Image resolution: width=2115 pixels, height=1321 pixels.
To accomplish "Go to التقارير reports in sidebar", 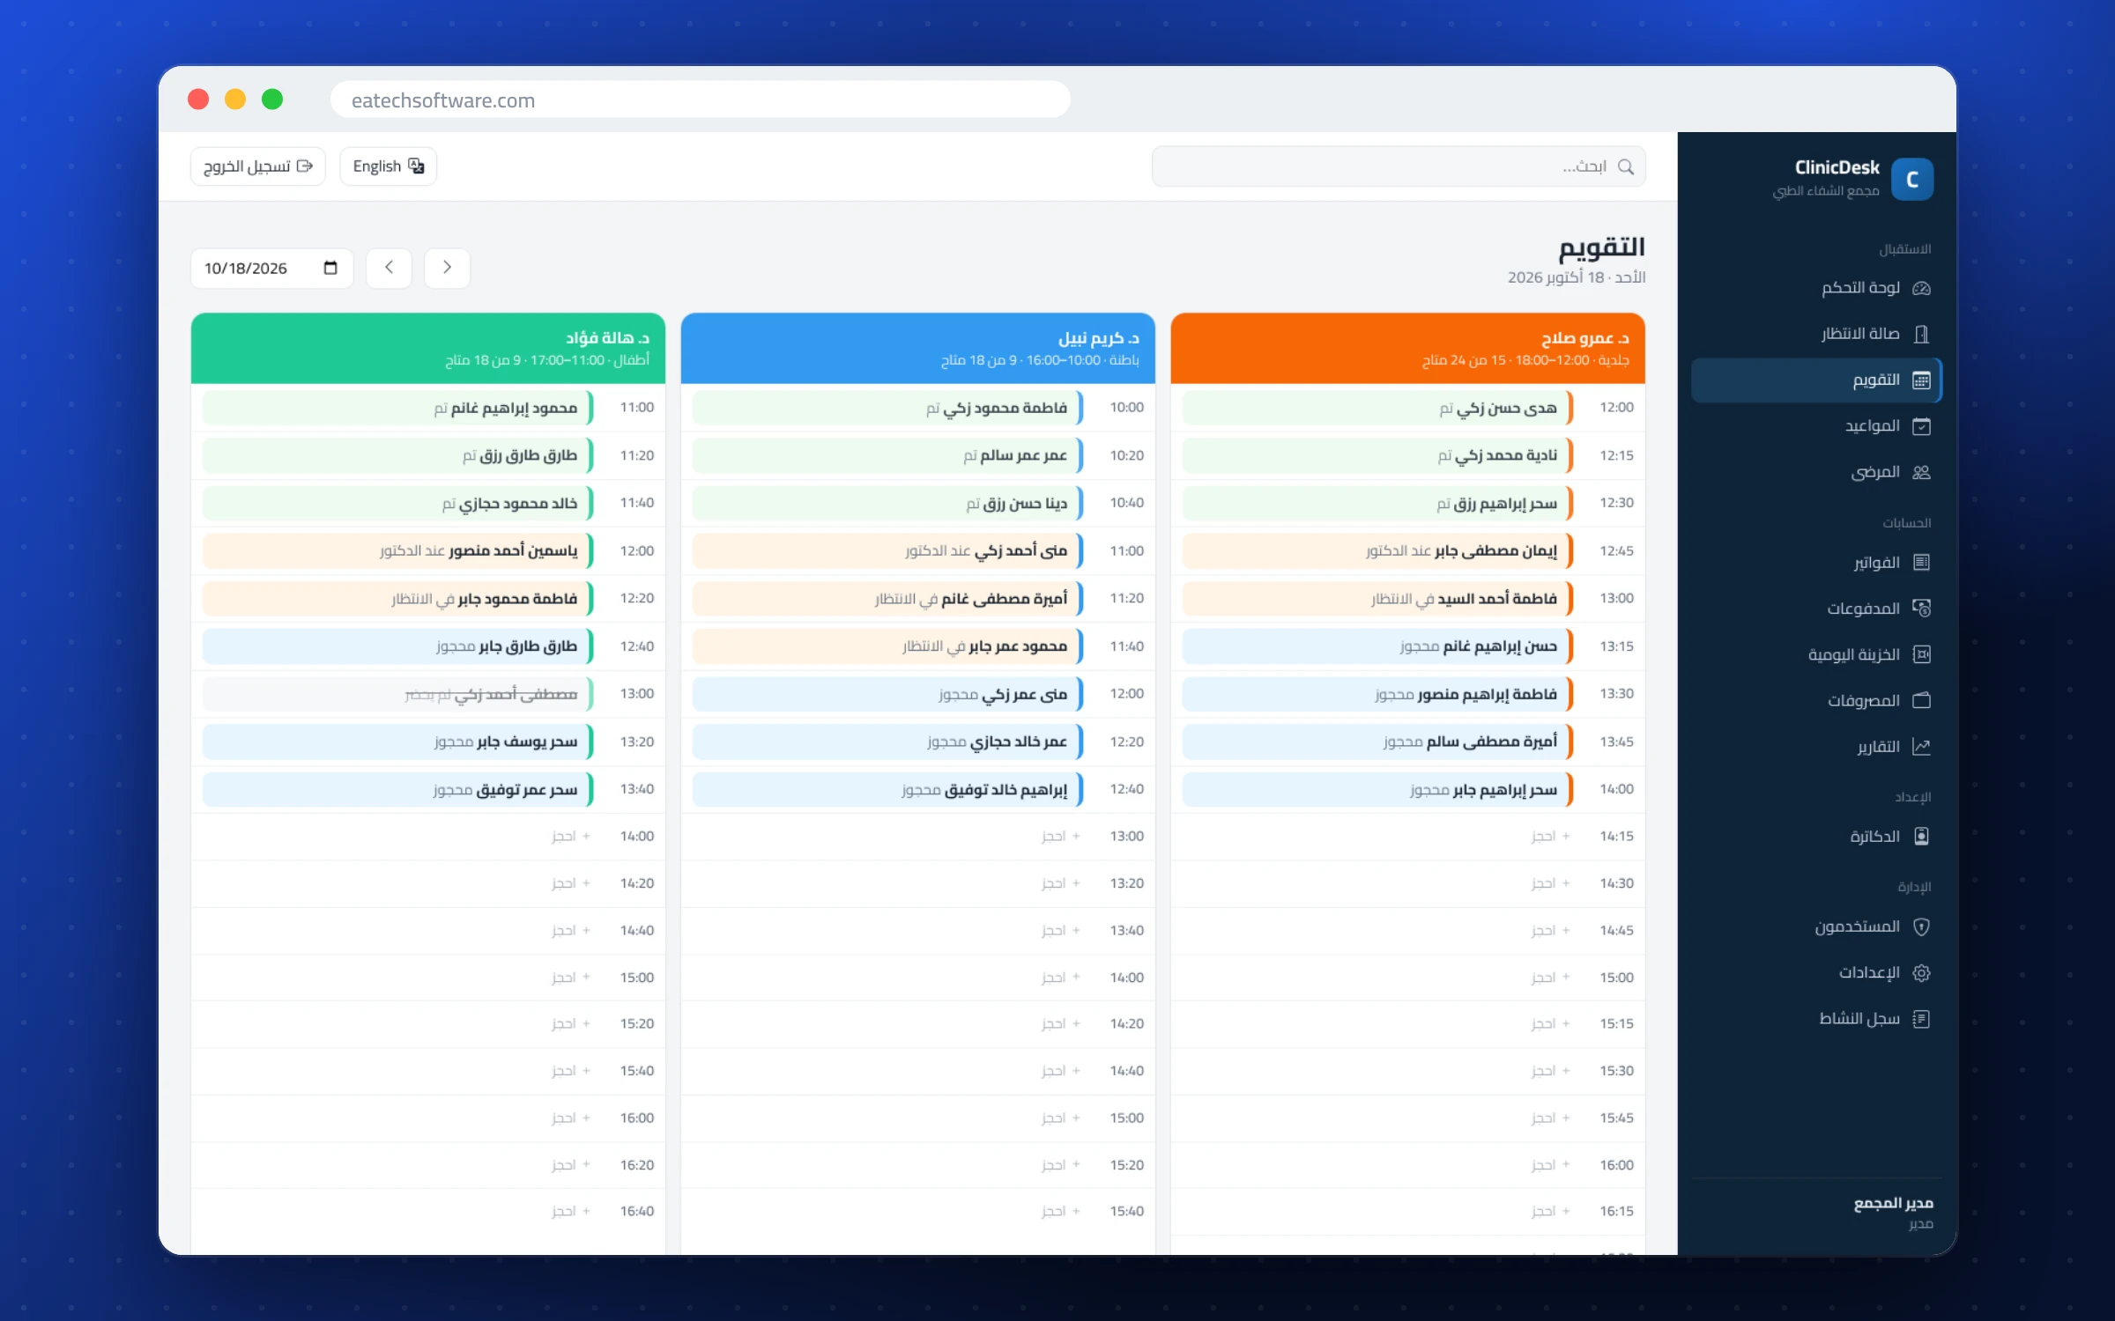I will click(x=1817, y=747).
